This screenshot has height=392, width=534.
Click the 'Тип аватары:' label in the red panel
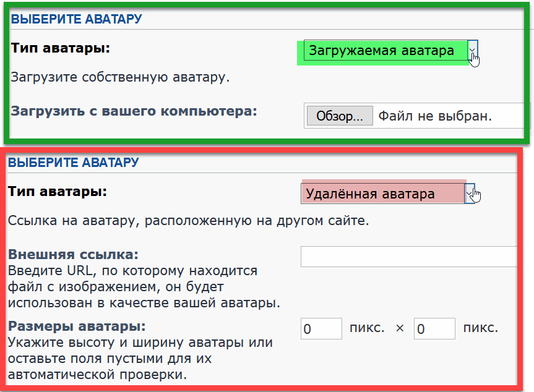coord(57,192)
